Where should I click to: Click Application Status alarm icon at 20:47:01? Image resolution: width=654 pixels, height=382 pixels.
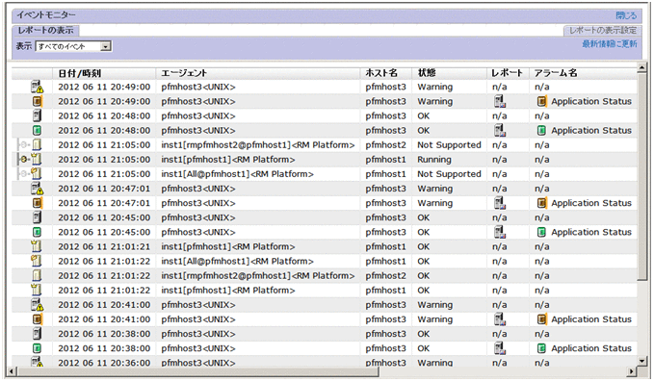tap(541, 203)
